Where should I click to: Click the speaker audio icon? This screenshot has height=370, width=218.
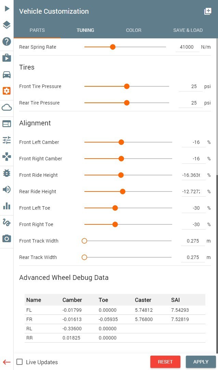(7, 189)
